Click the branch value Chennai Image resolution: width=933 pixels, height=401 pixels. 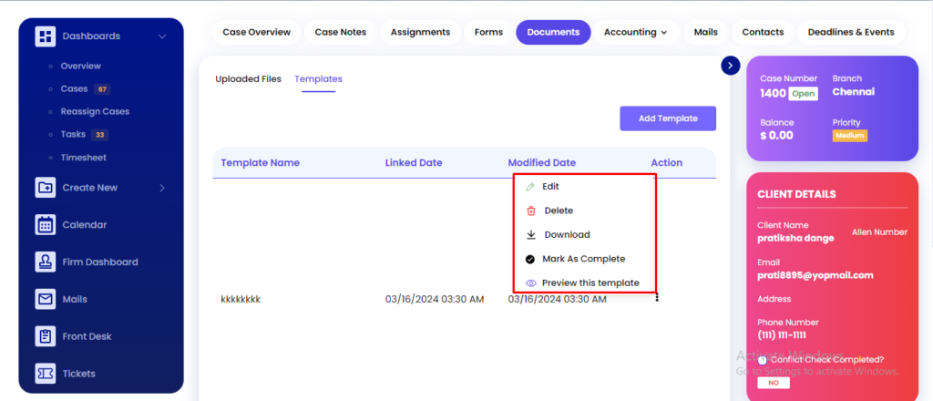click(x=853, y=92)
